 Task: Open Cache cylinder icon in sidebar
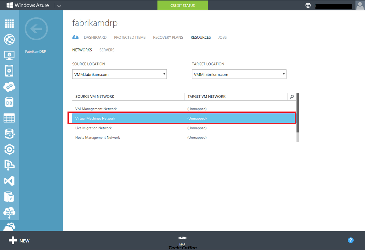[9, 197]
